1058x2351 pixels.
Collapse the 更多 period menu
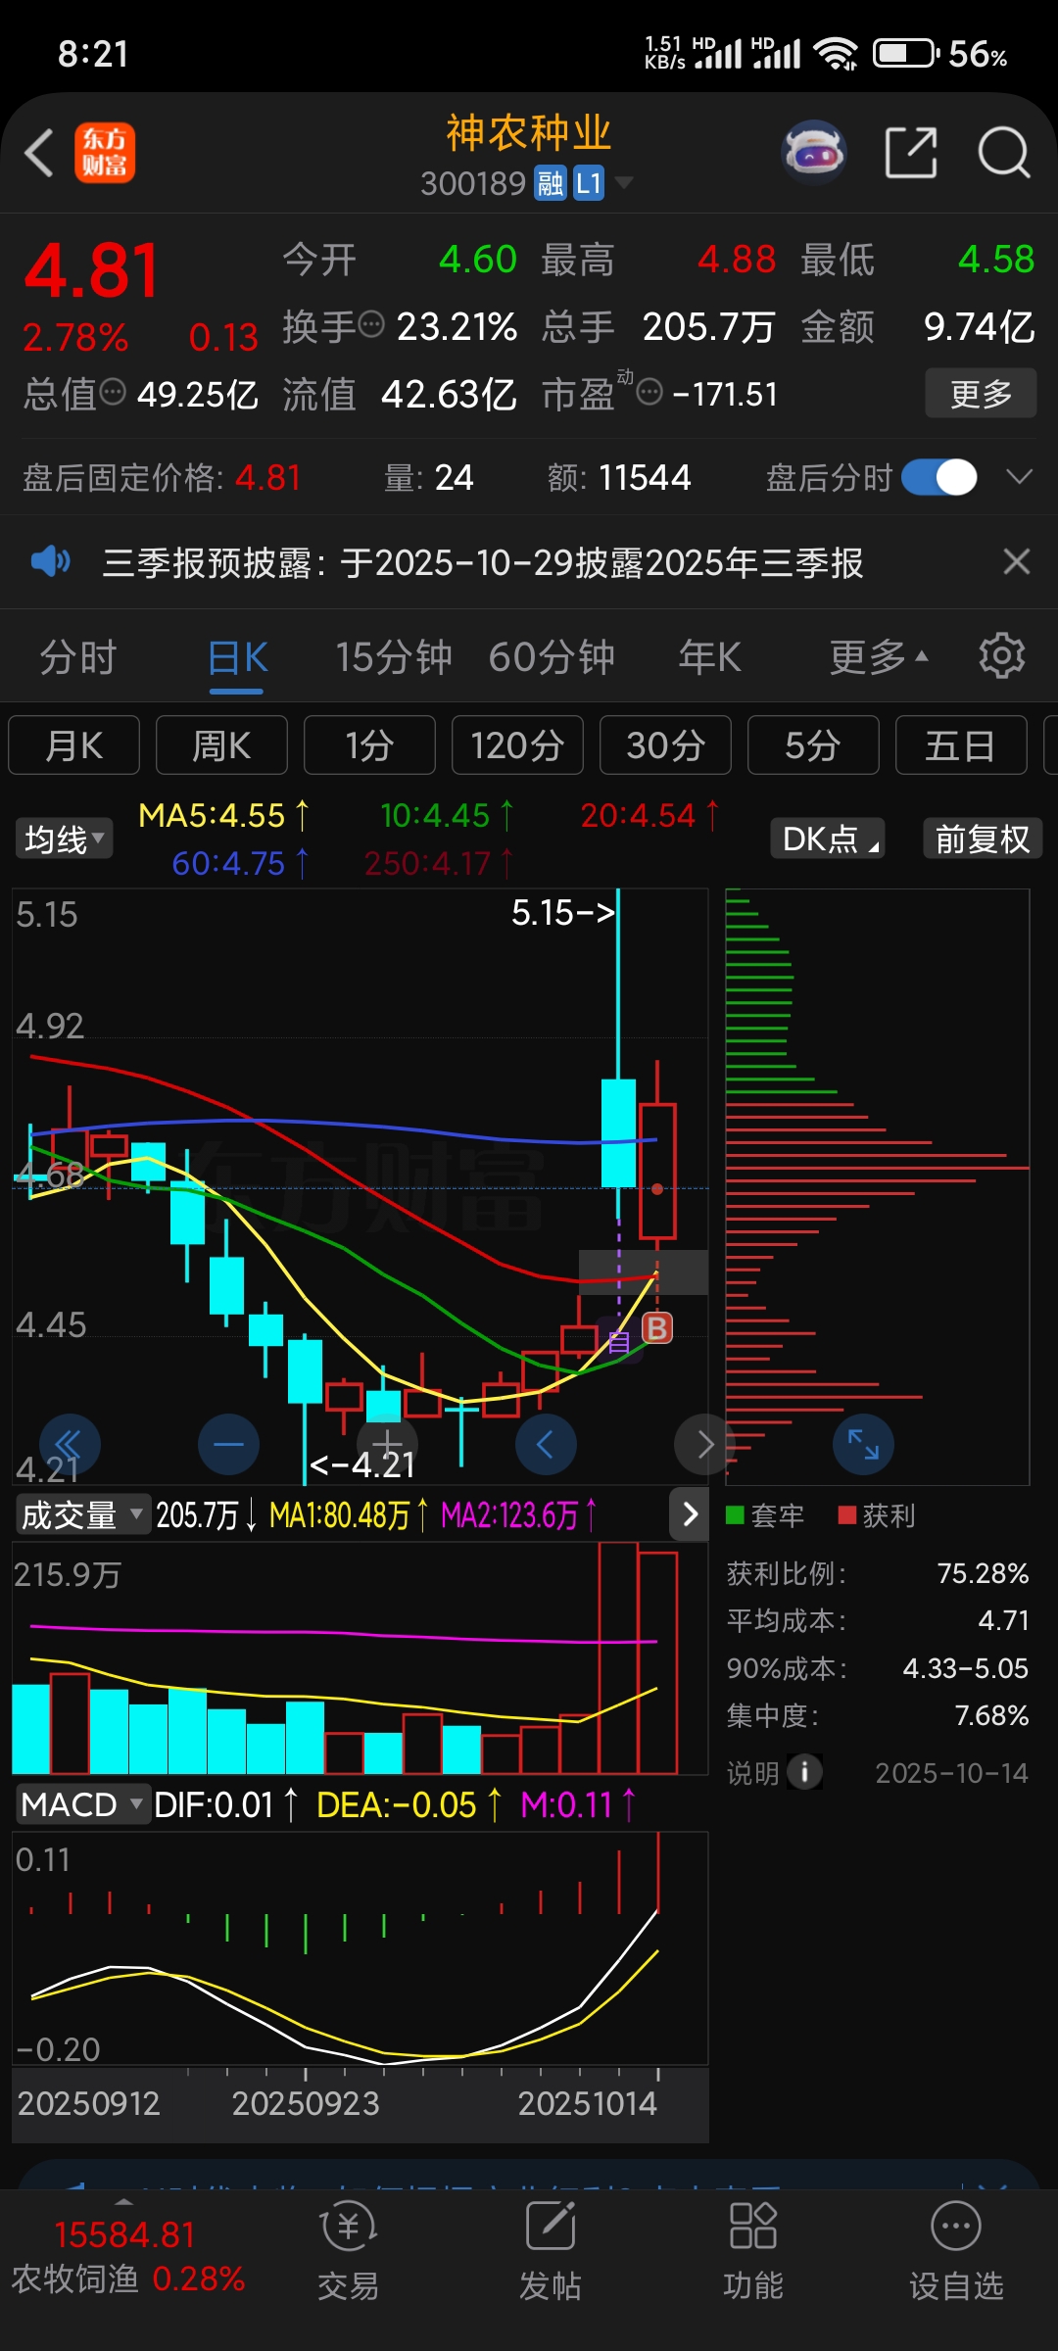tap(879, 657)
